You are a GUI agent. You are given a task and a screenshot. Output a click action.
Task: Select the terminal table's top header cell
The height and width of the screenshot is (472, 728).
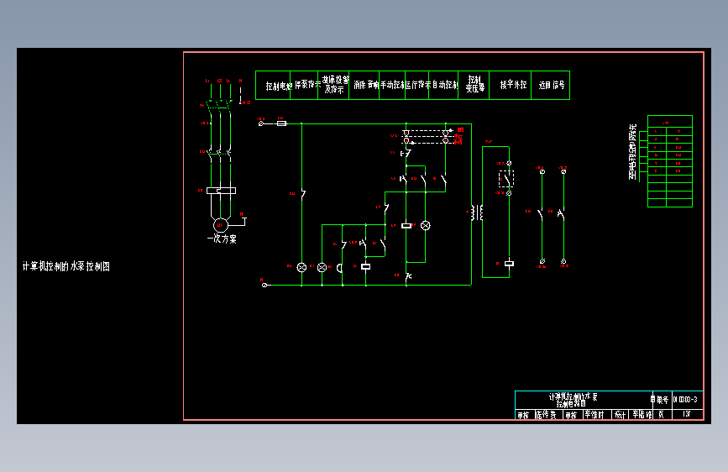tap(670, 122)
